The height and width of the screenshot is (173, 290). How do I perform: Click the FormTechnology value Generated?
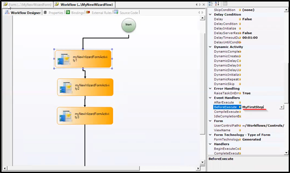(x=252, y=139)
